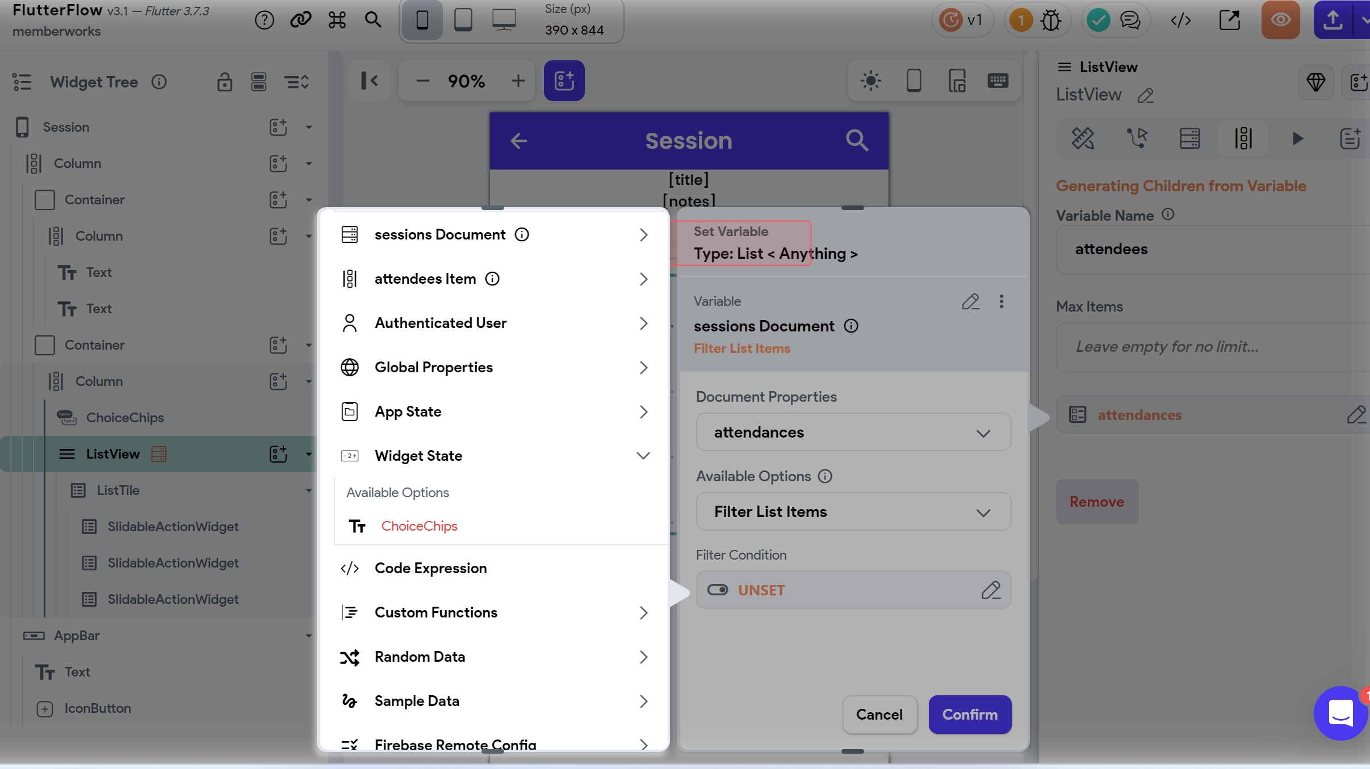Click the Confirm button

(970, 715)
